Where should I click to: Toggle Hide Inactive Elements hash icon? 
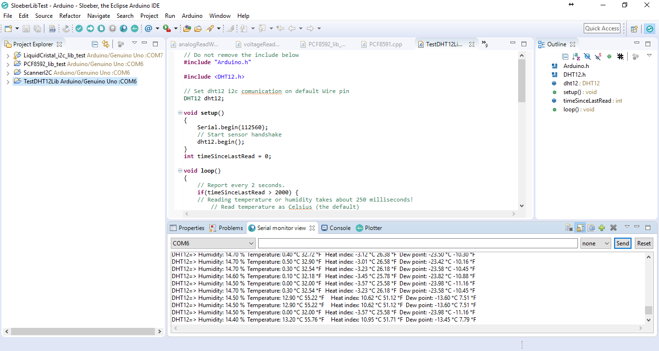coord(620,56)
